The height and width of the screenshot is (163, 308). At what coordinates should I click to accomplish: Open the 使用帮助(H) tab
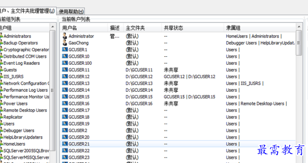[71, 12]
